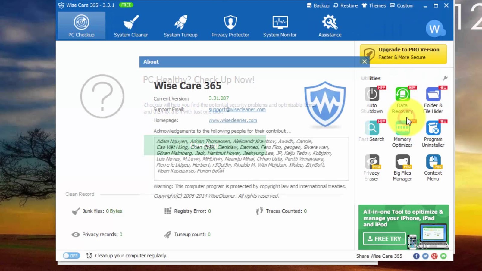Image resolution: width=482 pixels, height=271 pixels.
Task: Open System Monitor tab
Action: click(280, 26)
